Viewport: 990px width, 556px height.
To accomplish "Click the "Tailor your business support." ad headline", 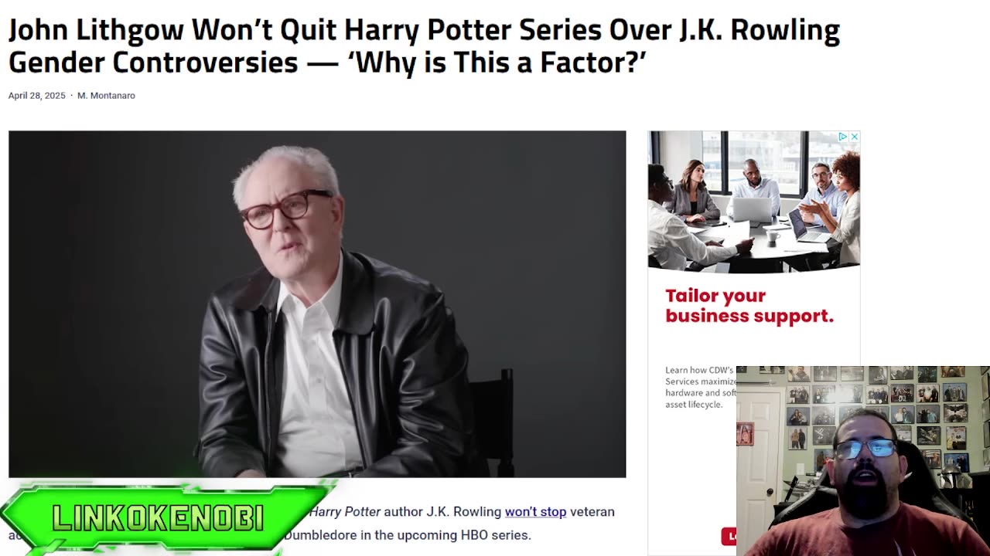I will click(749, 306).
